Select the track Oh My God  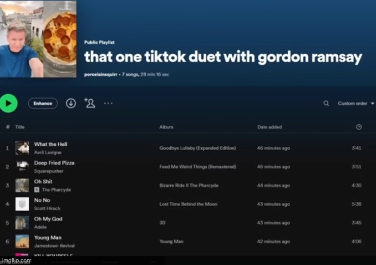pos(48,219)
